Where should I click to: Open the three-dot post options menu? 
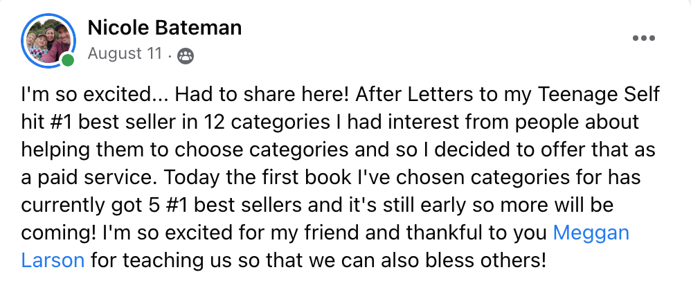pos(644,38)
